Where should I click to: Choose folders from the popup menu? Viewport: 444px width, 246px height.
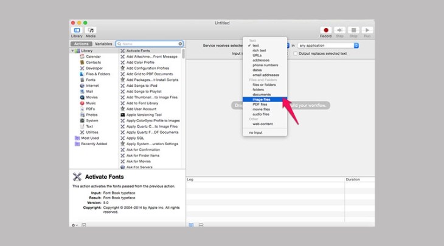(265, 90)
